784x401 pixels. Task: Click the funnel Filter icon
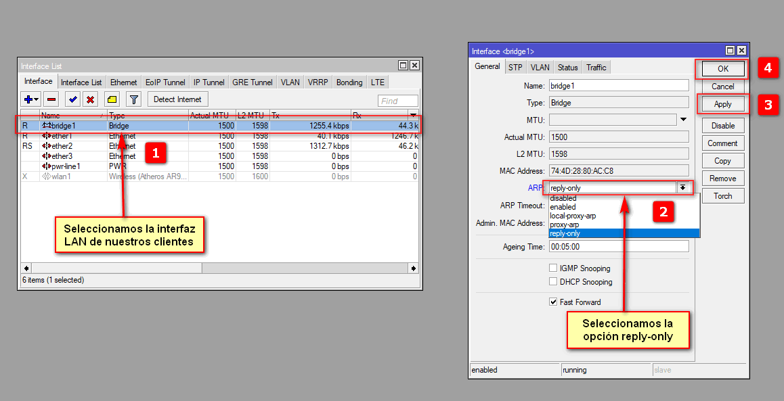134,99
